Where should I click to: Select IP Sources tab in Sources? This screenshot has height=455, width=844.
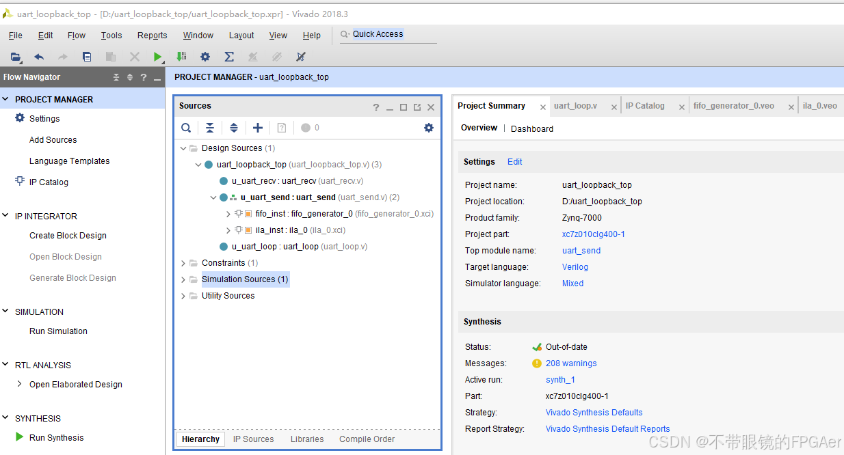pyautogui.click(x=253, y=439)
